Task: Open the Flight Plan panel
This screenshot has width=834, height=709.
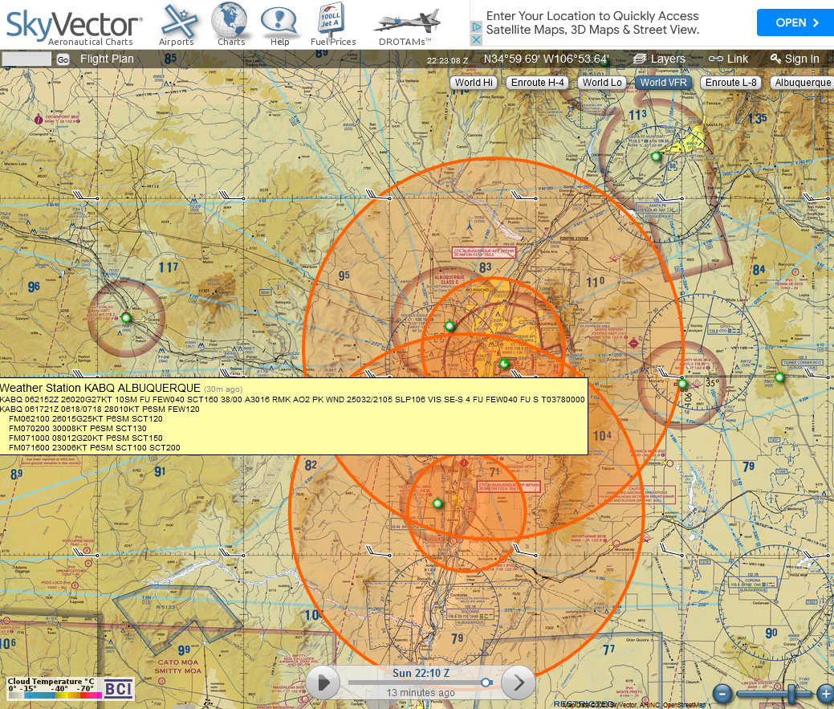Action: pyautogui.click(x=107, y=59)
